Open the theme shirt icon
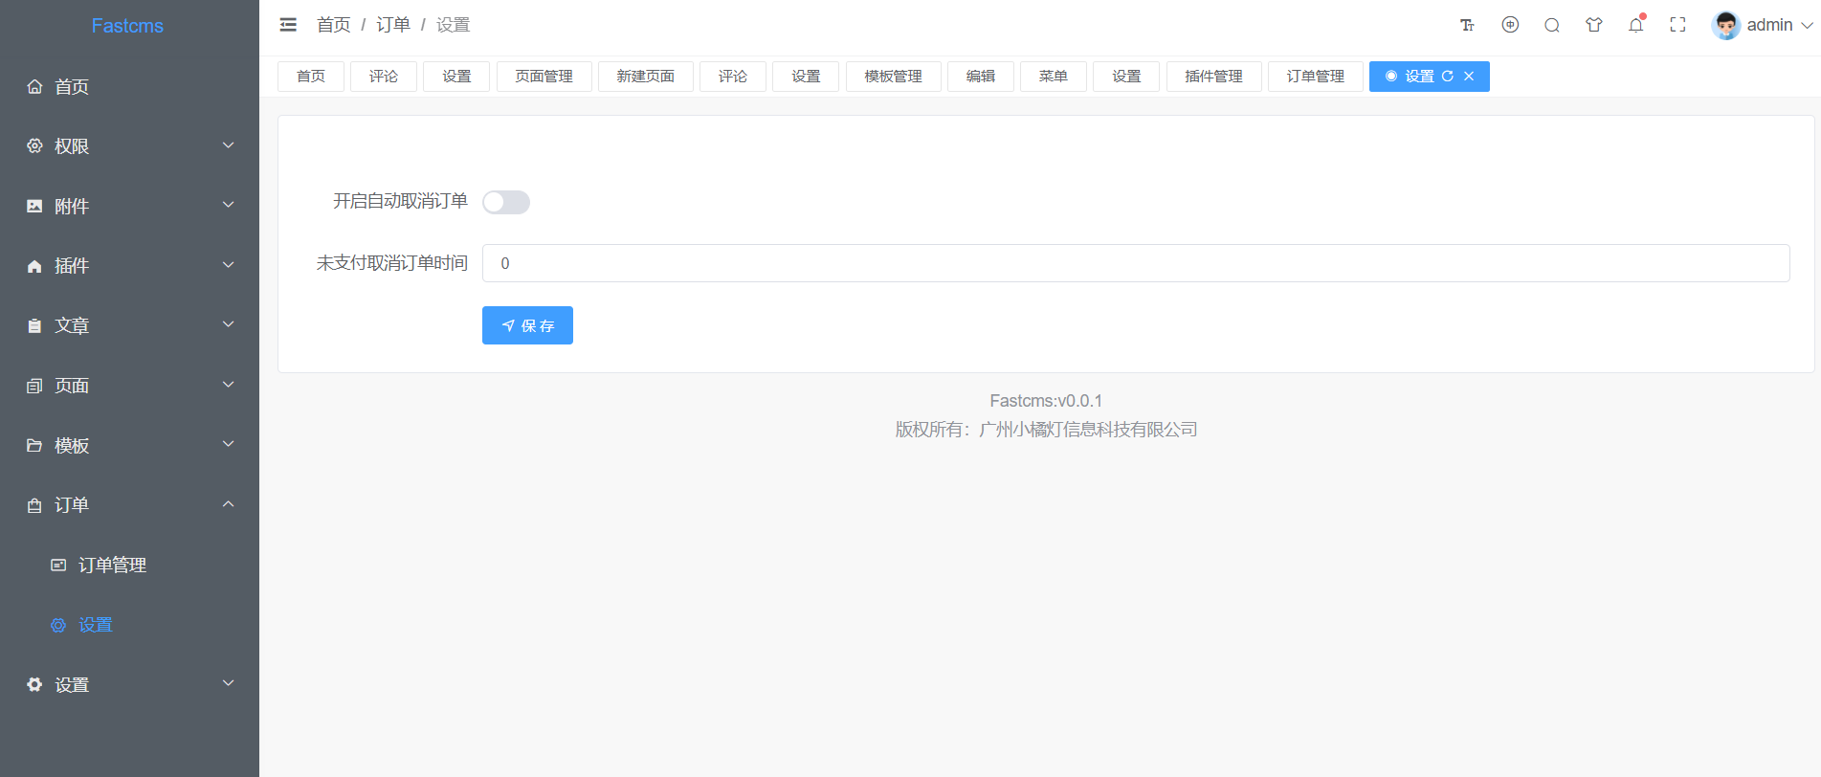Viewport: 1821px width, 777px height. 1594,25
